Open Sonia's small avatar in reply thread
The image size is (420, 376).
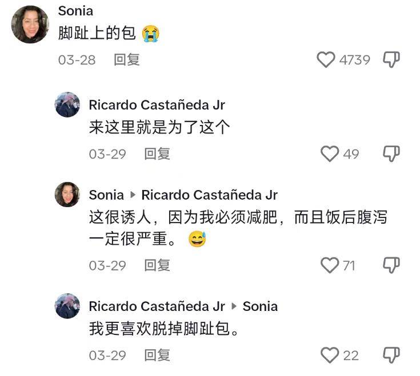(x=67, y=195)
